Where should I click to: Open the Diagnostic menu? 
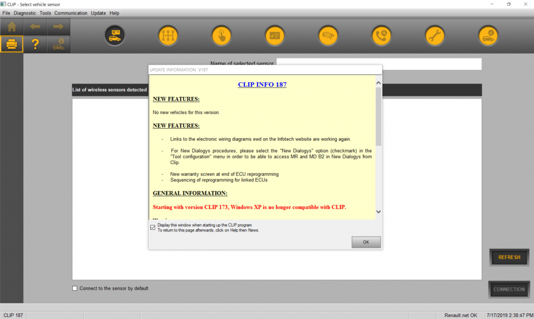[25, 13]
